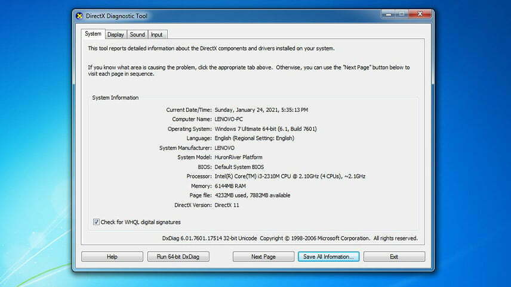Open the Sound tab
The width and height of the screenshot is (511, 287).
[137, 35]
